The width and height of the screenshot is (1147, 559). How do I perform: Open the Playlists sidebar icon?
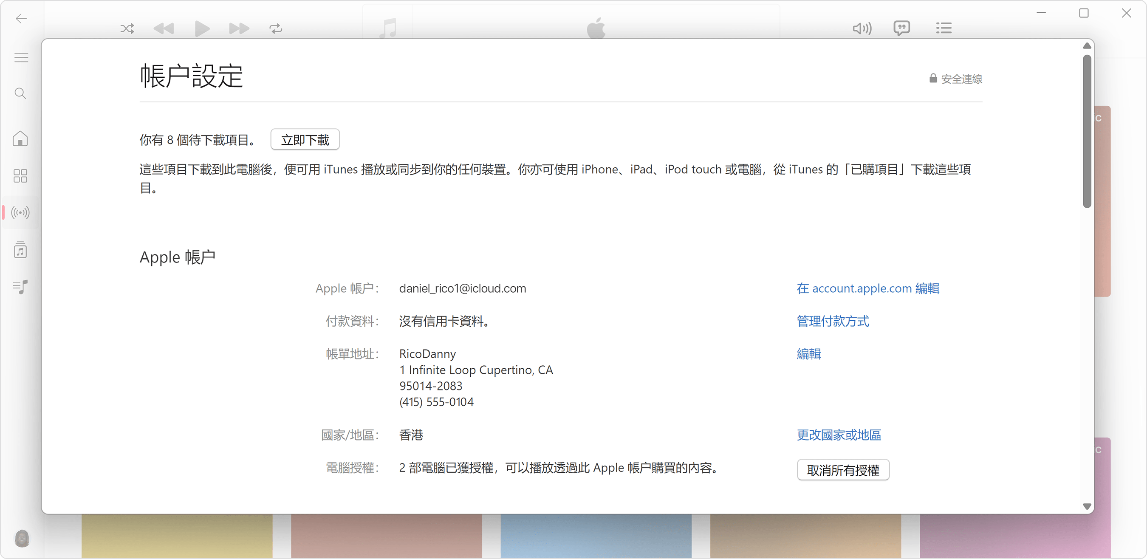coord(20,287)
